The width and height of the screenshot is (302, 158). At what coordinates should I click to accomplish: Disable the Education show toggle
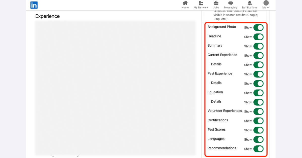click(x=258, y=93)
